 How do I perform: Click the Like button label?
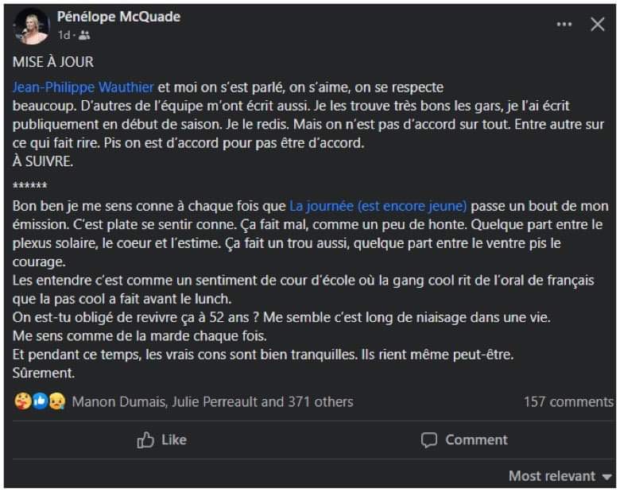[174, 440]
